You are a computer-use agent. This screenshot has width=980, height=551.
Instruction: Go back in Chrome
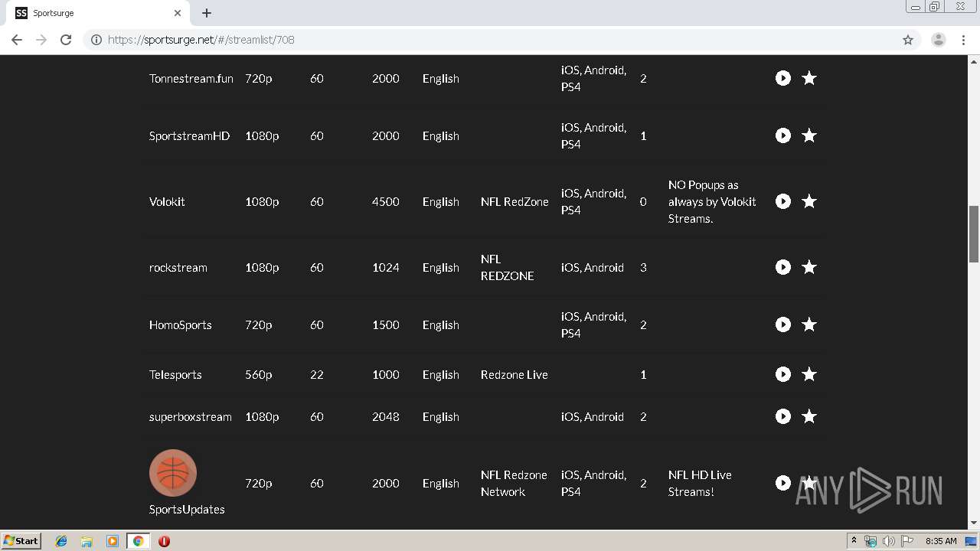click(x=17, y=40)
